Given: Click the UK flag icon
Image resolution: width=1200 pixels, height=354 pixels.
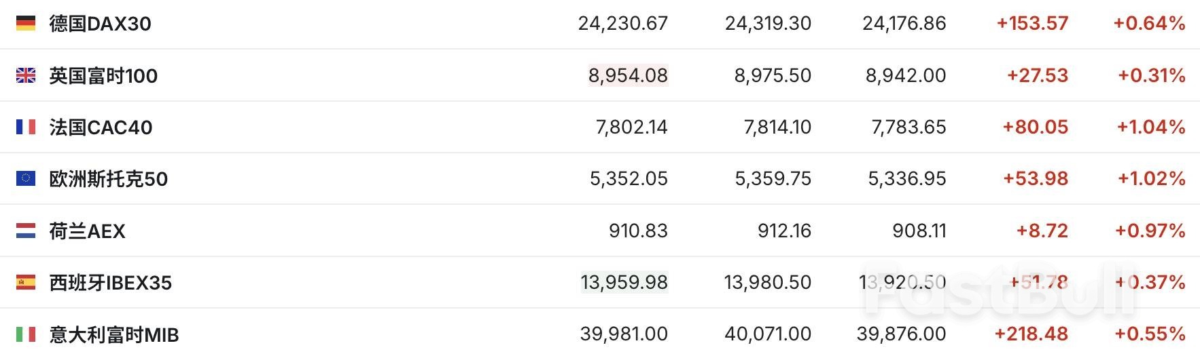Looking at the screenshot, I should coord(26,75).
